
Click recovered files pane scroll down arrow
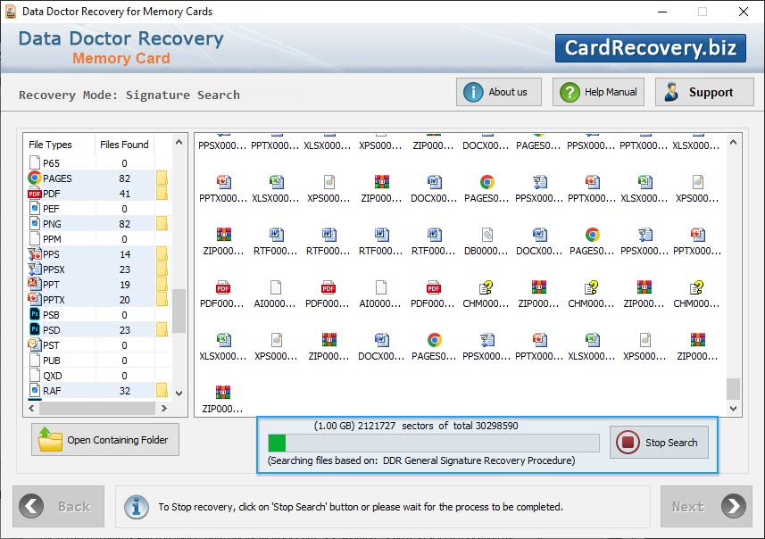tap(733, 409)
